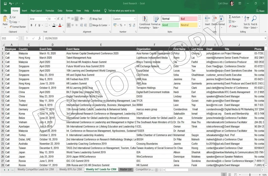This screenshot has width=268, height=176.
Task: Open the font name Arial dropdown
Action: (x=46, y=19)
